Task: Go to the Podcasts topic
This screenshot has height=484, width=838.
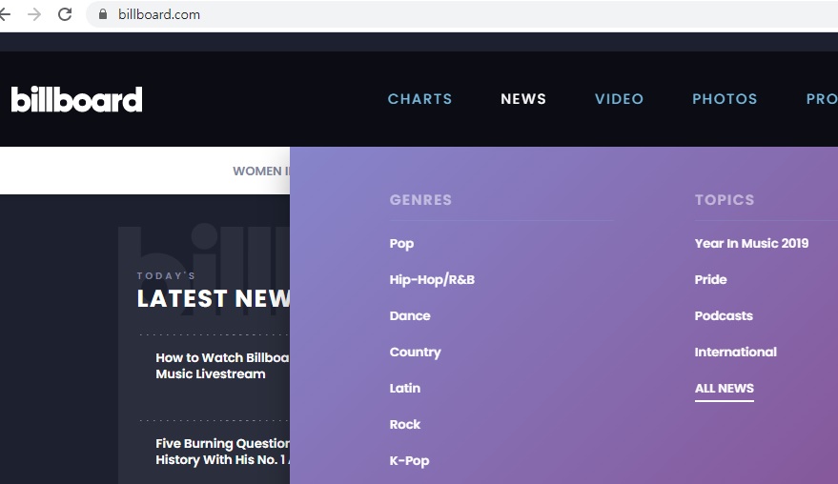Action: [x=724, y=316]
